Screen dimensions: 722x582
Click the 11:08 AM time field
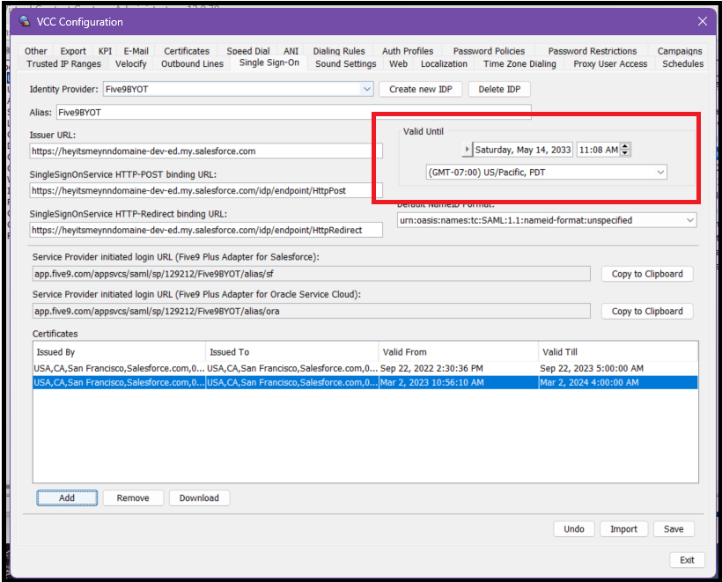(x=598, y=150)
